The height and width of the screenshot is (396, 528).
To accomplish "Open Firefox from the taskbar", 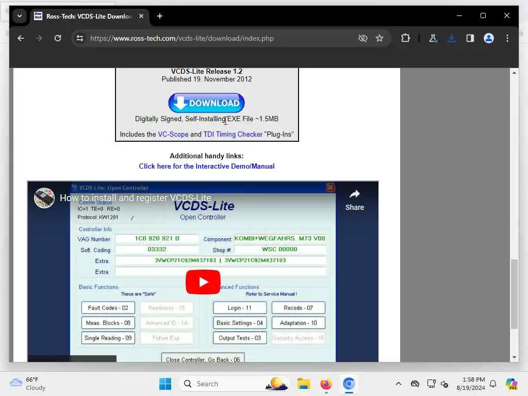I will 326,384.
